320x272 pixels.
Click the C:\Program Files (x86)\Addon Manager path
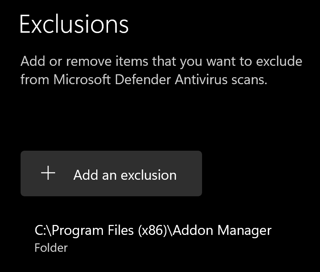tap(153, 230)
